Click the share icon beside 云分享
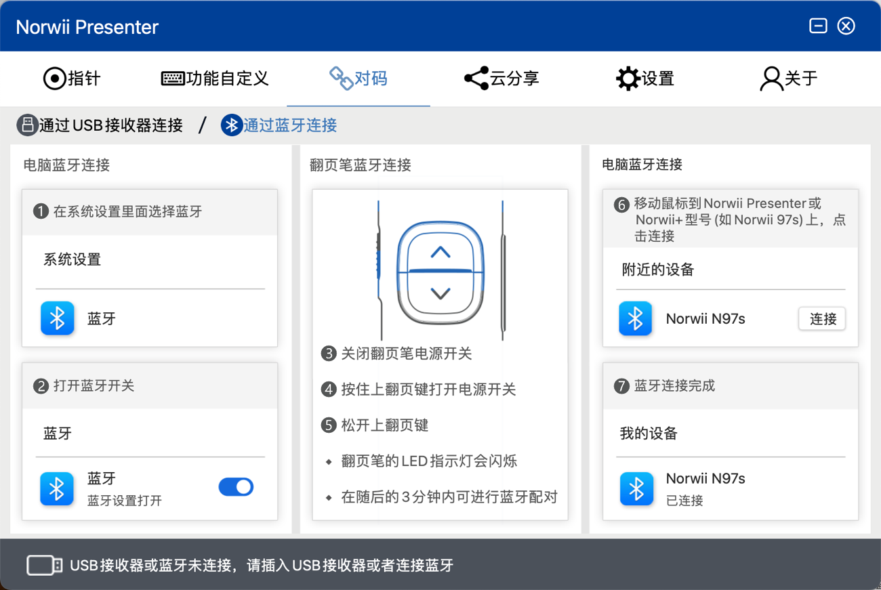 tap(476, 79)
